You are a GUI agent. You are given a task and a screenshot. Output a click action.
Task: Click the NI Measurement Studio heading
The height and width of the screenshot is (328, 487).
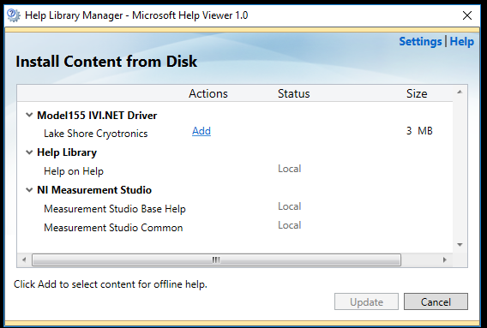[x=94, y=190]
